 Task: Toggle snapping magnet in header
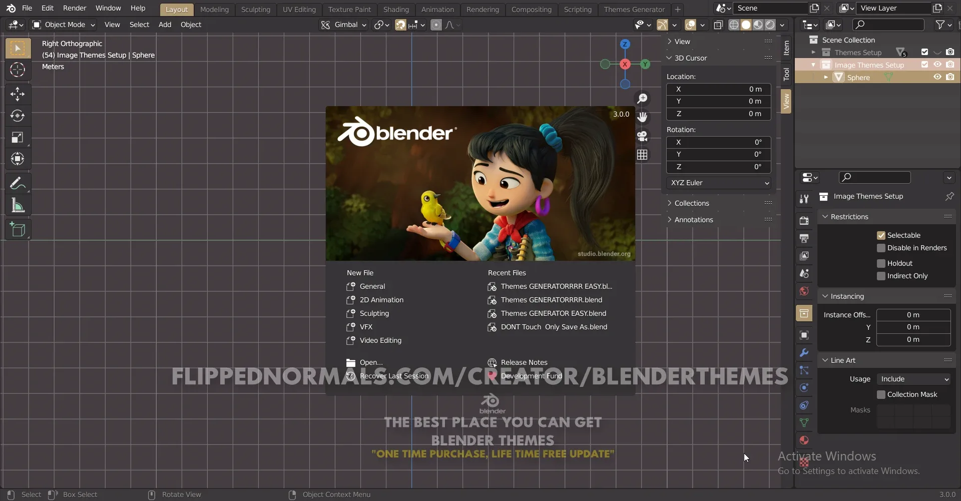click(400, 25)
